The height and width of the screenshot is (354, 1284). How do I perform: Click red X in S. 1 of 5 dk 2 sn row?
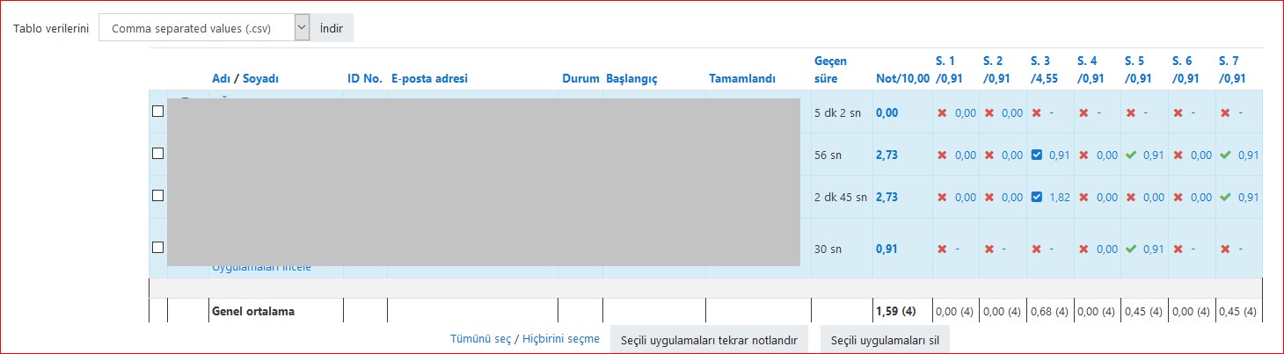(942, 113)
